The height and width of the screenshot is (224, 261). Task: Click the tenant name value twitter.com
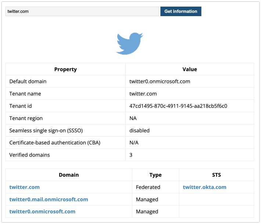[x=143, y=94]
